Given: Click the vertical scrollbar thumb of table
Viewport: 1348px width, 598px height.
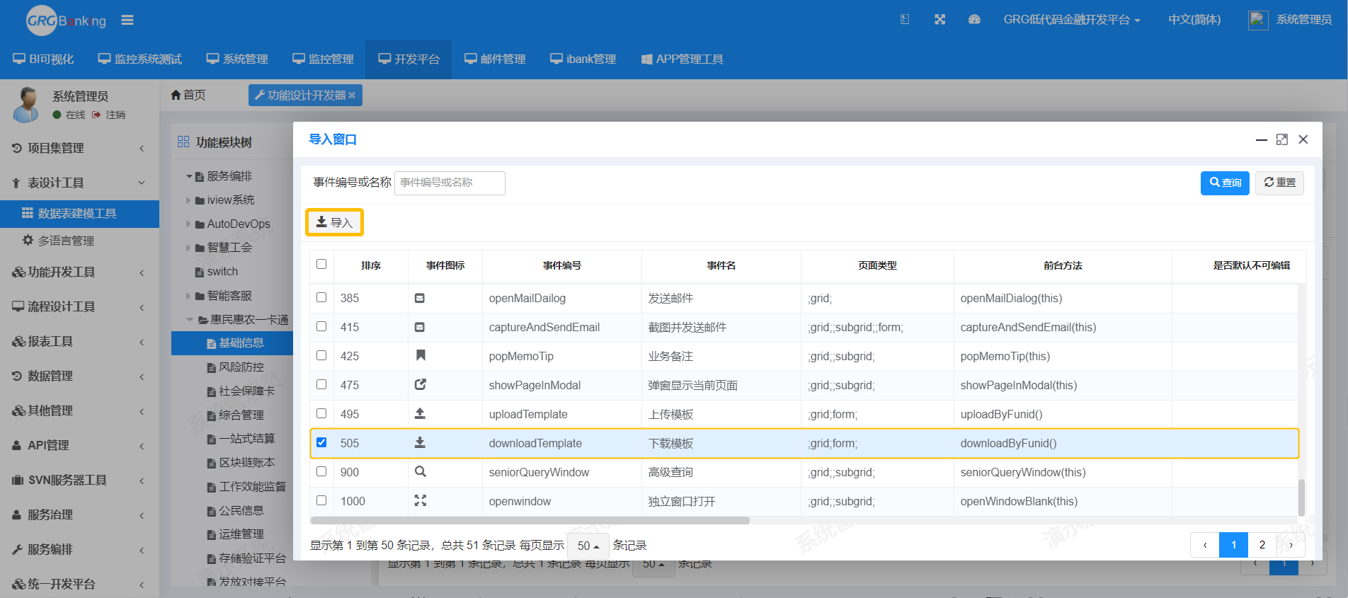Looking at the screenshot, I should (x=1301, y=498).
